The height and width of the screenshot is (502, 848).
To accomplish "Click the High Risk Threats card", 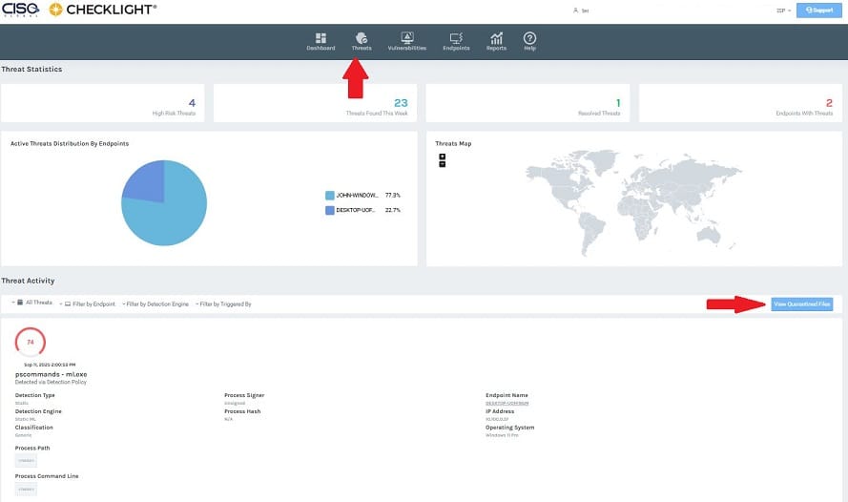I will 104,103.
